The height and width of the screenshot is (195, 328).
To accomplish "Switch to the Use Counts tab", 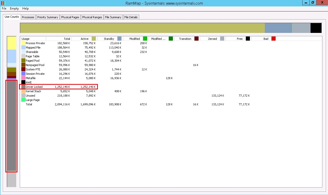I will (x=12, y=17).
